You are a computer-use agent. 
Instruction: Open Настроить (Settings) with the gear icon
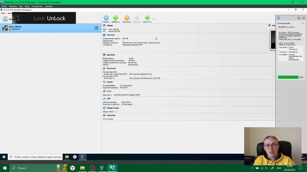click(127, 18)
